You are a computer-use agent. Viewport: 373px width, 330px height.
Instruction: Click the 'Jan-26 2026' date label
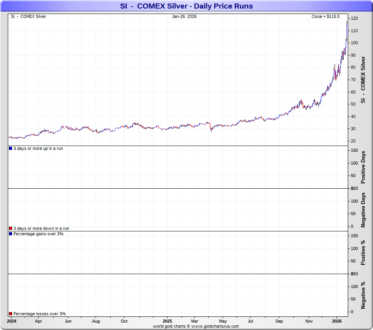(x=184, y=16)
